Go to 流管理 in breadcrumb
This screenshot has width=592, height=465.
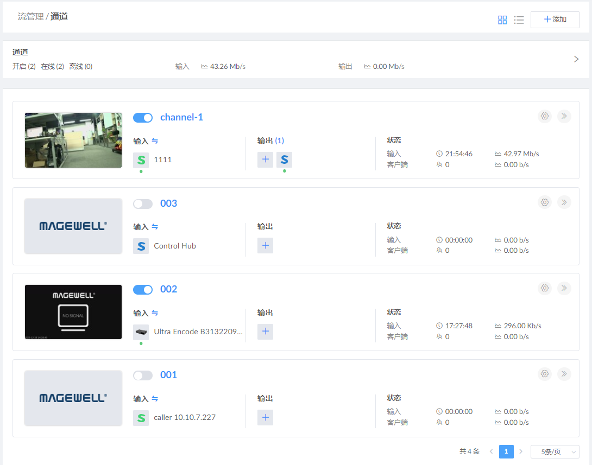30,16
